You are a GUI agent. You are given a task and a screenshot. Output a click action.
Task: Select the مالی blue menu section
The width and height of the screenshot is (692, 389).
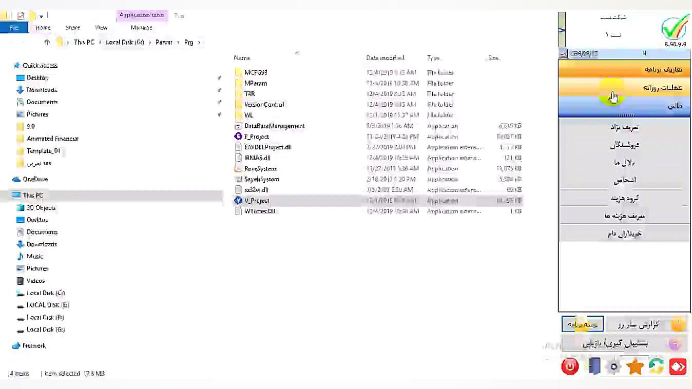coord(624,106)
